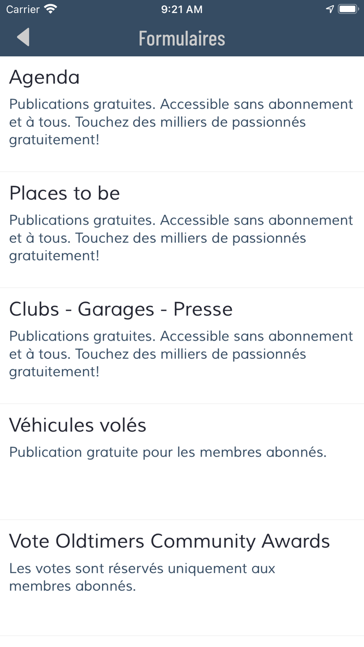Tap the Places to be description paragraph
364x647 pixels.
(x=181, y=238)
